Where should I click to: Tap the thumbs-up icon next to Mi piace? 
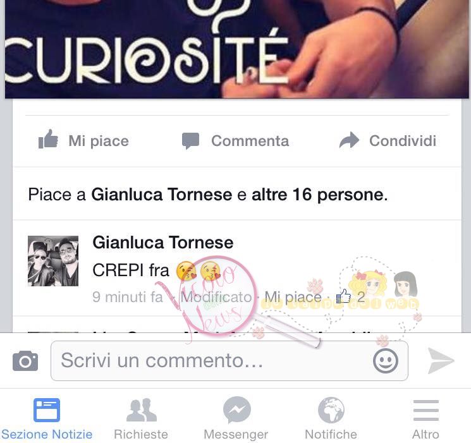click(48, 139)
